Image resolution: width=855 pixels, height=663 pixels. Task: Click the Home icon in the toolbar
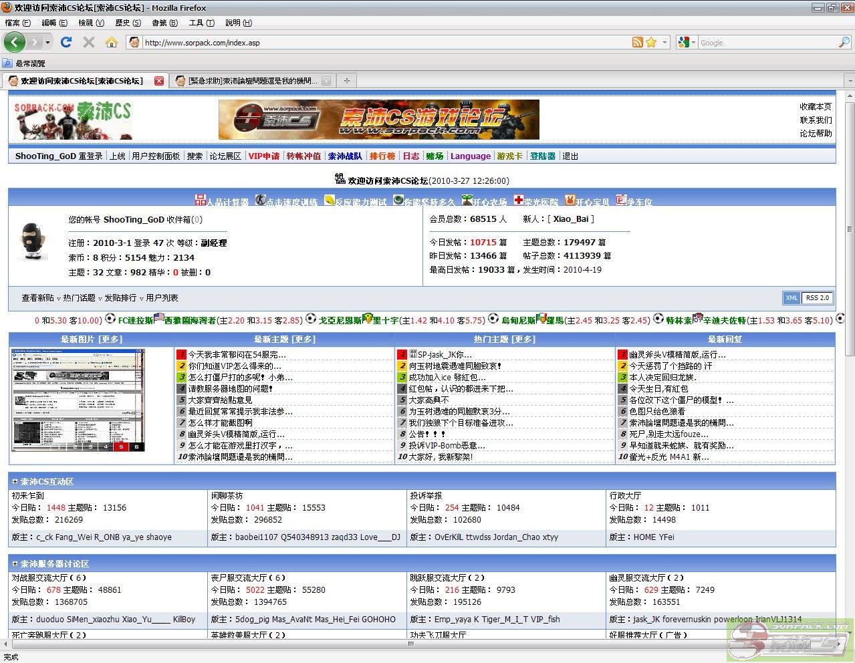click(112, 42)
